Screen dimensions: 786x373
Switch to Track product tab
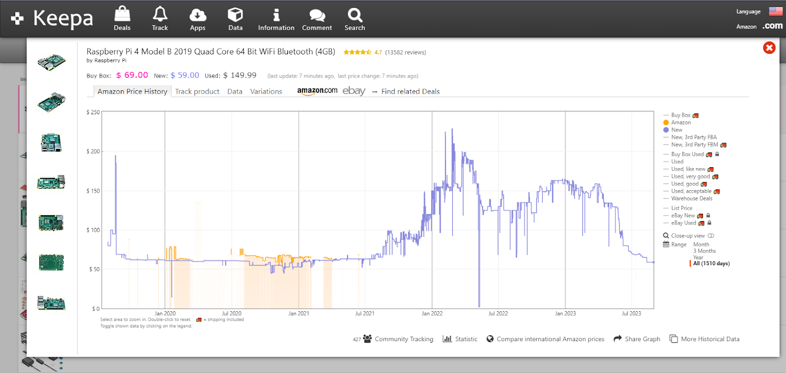tap(197, 91)
